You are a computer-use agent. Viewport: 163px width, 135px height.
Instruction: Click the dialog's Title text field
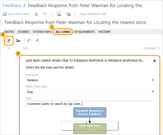(90, 104)
